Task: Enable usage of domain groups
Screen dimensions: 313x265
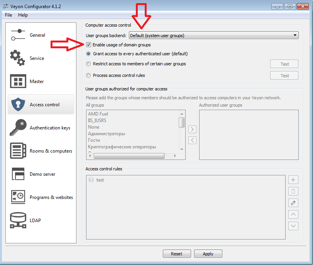Action: tap(88, 44)
